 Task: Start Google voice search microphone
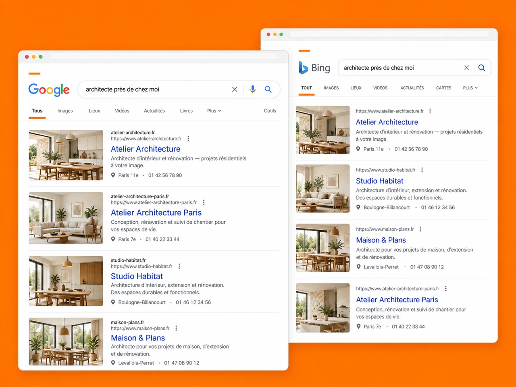tap(253, 89)
